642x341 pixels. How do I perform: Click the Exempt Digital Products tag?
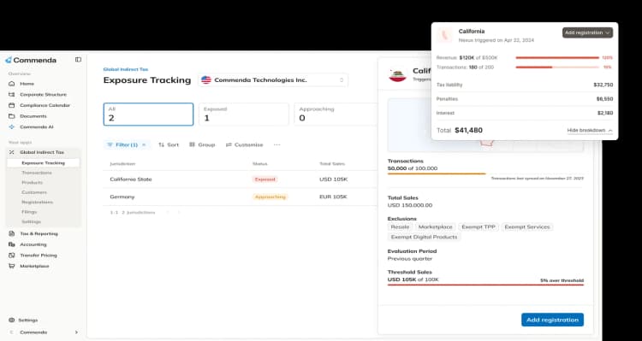(425, 237)
